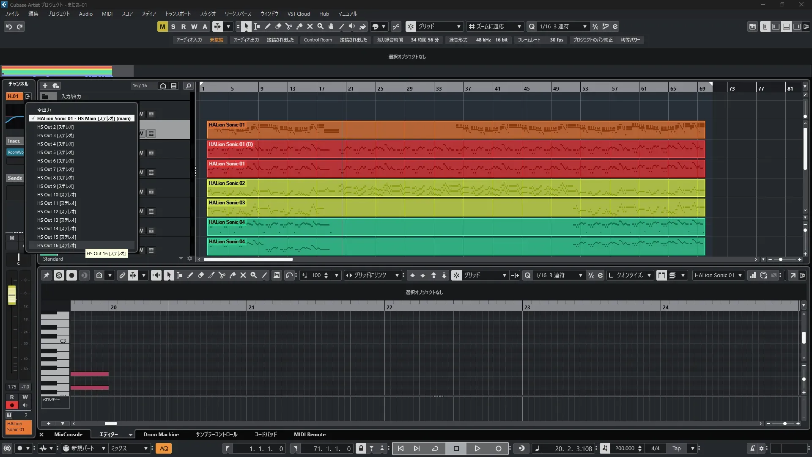812x457 pixels.
Task: Toggle editor Solo S button
Action: pos(59,275)
